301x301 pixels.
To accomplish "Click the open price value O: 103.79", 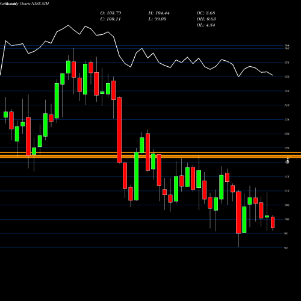I will [x=111, y=13].
